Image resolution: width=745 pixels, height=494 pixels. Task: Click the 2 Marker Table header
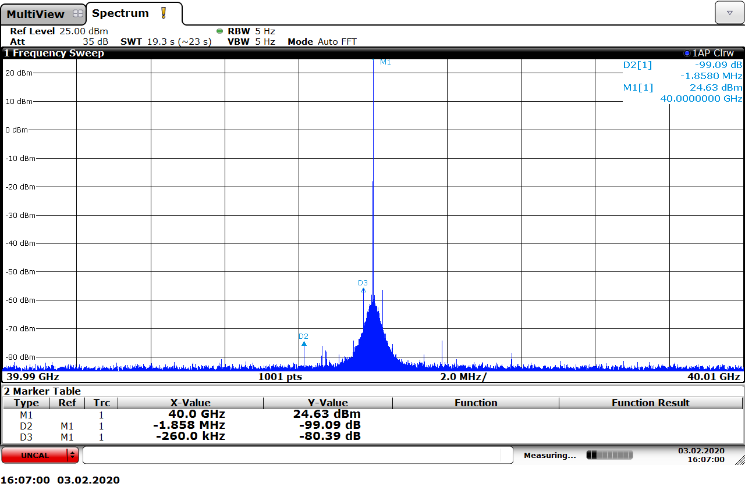[42, 391]
